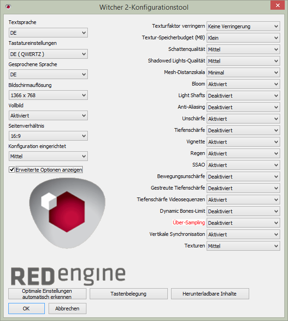
Task: Change the Vignette setting dropdown
Action: coord(243,142)
